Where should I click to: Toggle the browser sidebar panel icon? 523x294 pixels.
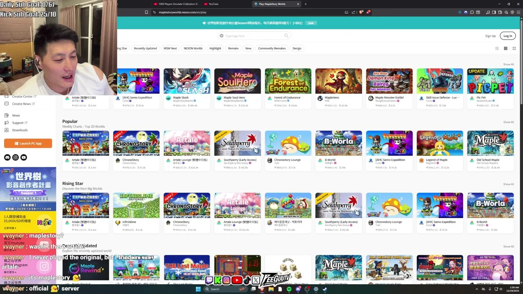(x=494, y=12)
